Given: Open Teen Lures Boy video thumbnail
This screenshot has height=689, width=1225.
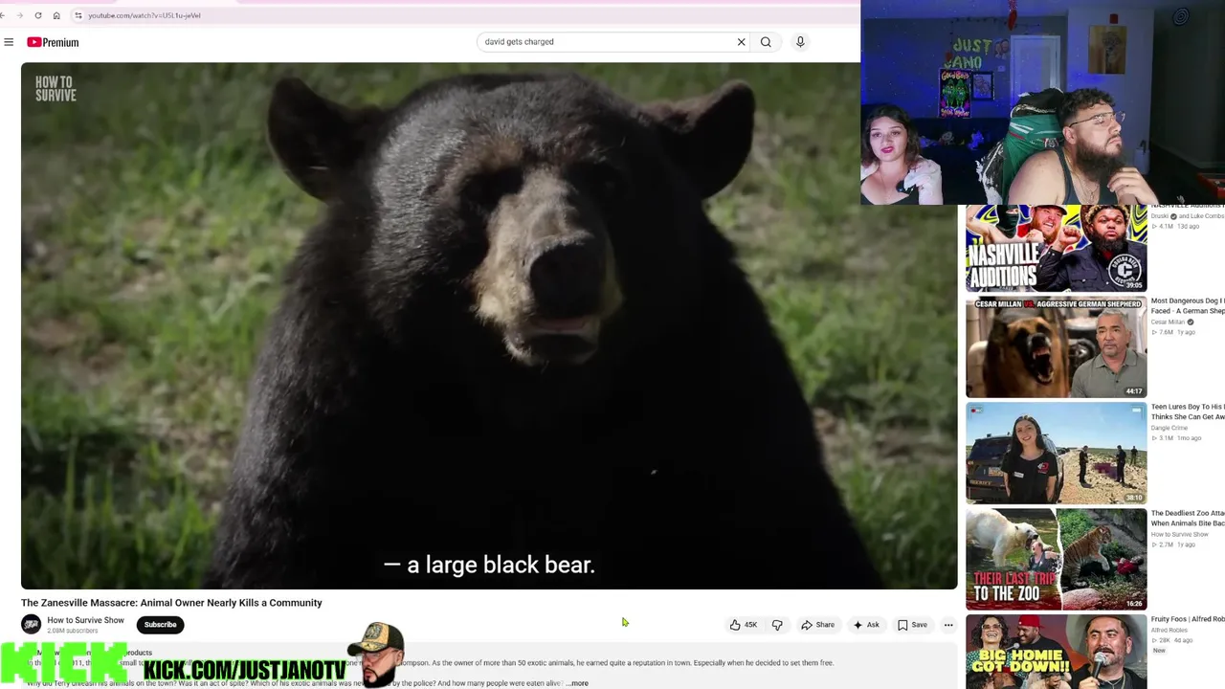Looking at the screenshot, I should pos(1056,453).
